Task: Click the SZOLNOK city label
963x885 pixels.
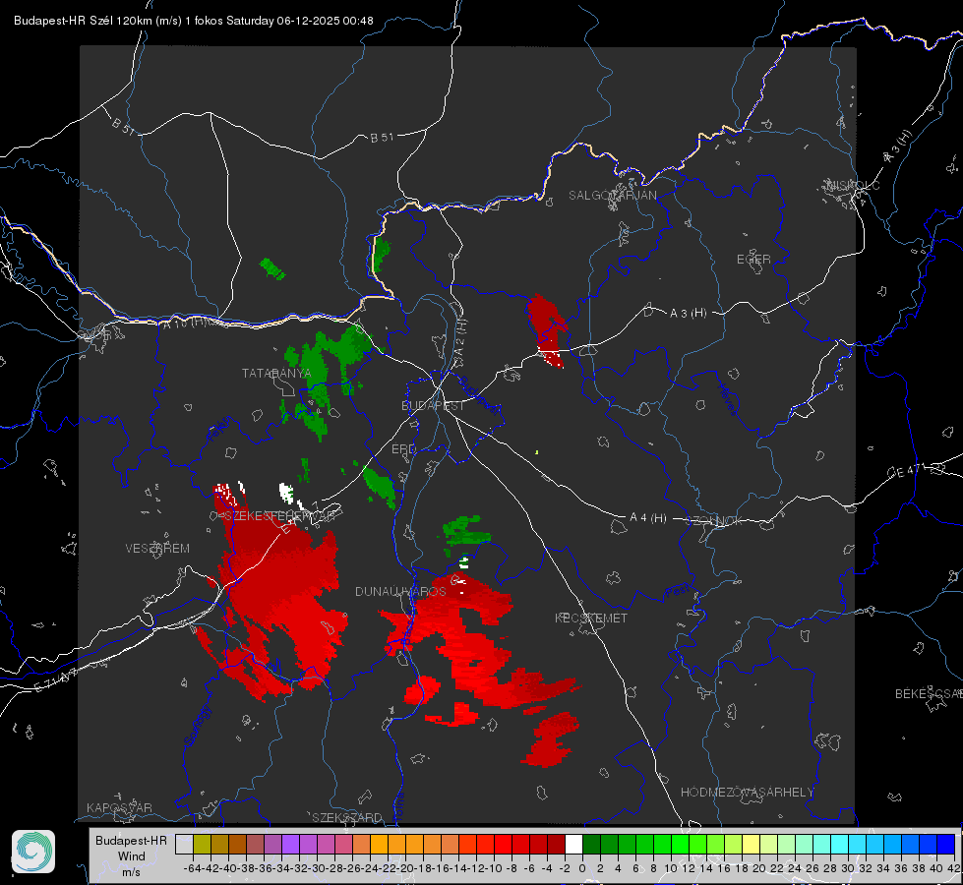Action: 715,521
